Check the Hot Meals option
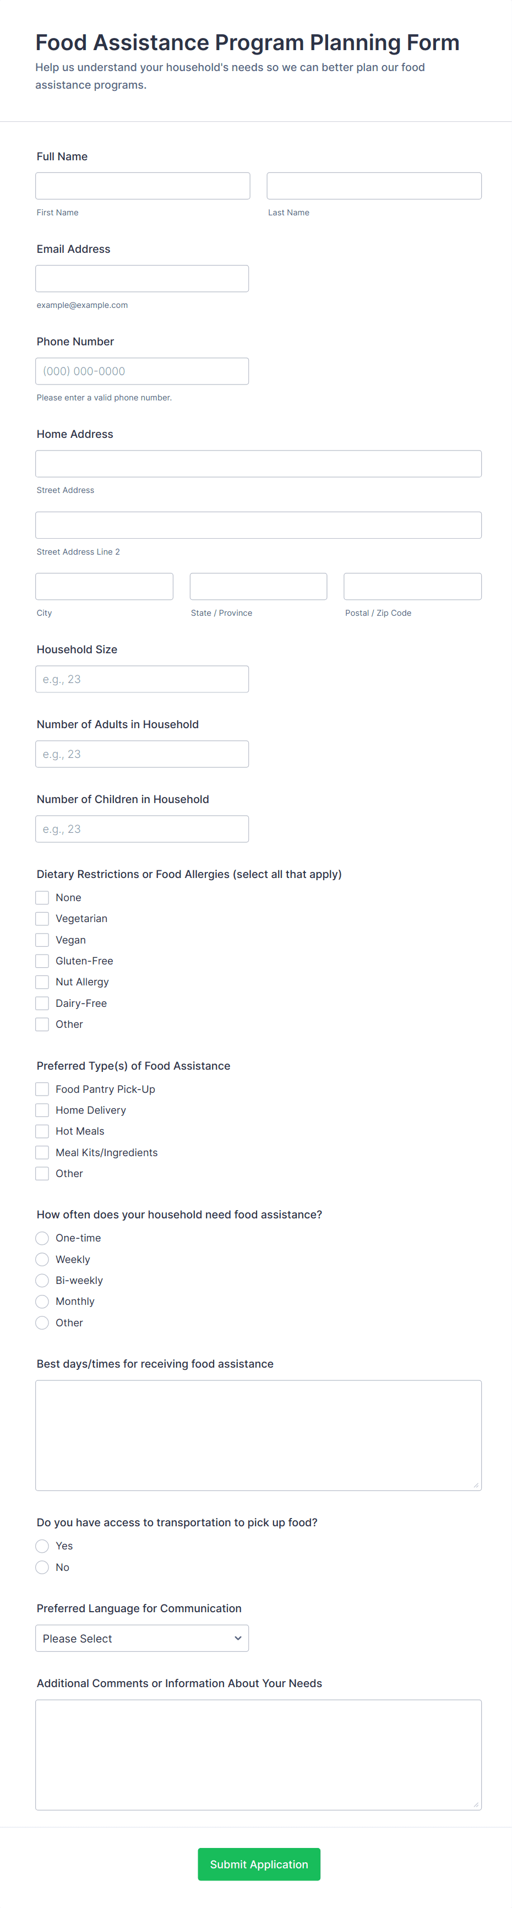 [x=42, y=1131]
